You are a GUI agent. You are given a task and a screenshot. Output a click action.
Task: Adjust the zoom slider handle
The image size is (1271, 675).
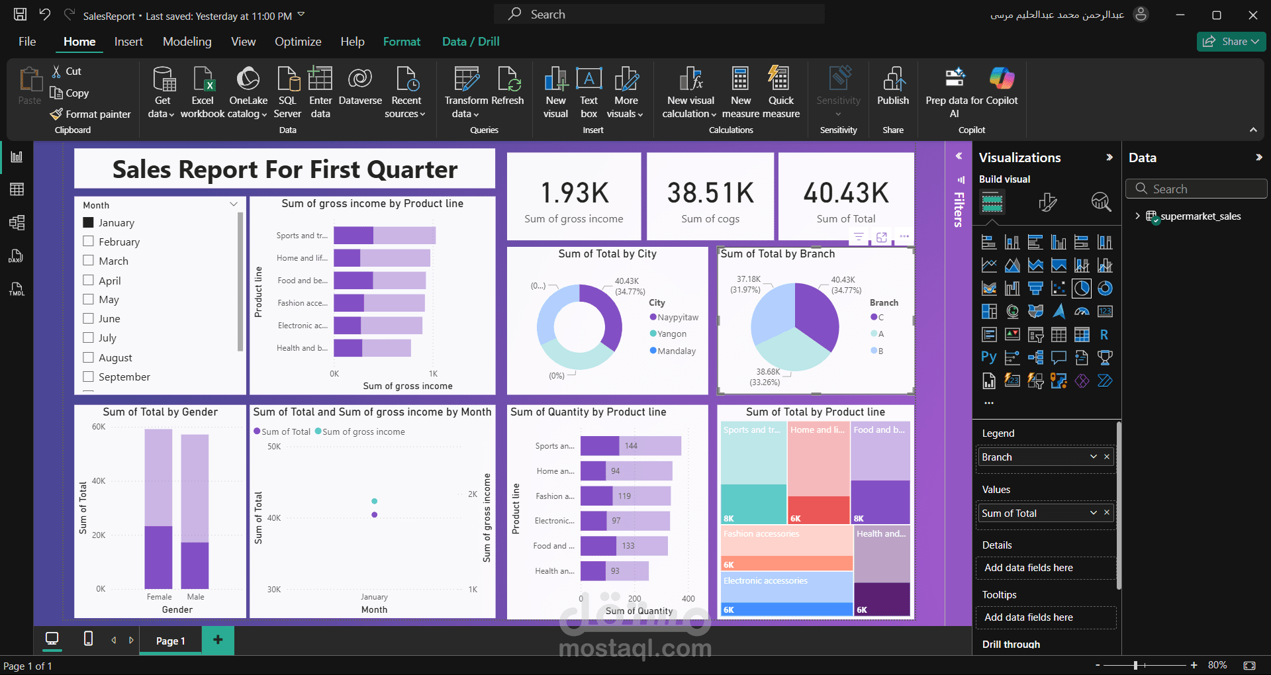tap(1135, 665)
